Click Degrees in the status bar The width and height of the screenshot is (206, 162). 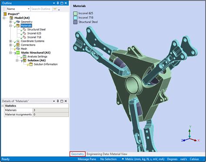click(172, 159)
